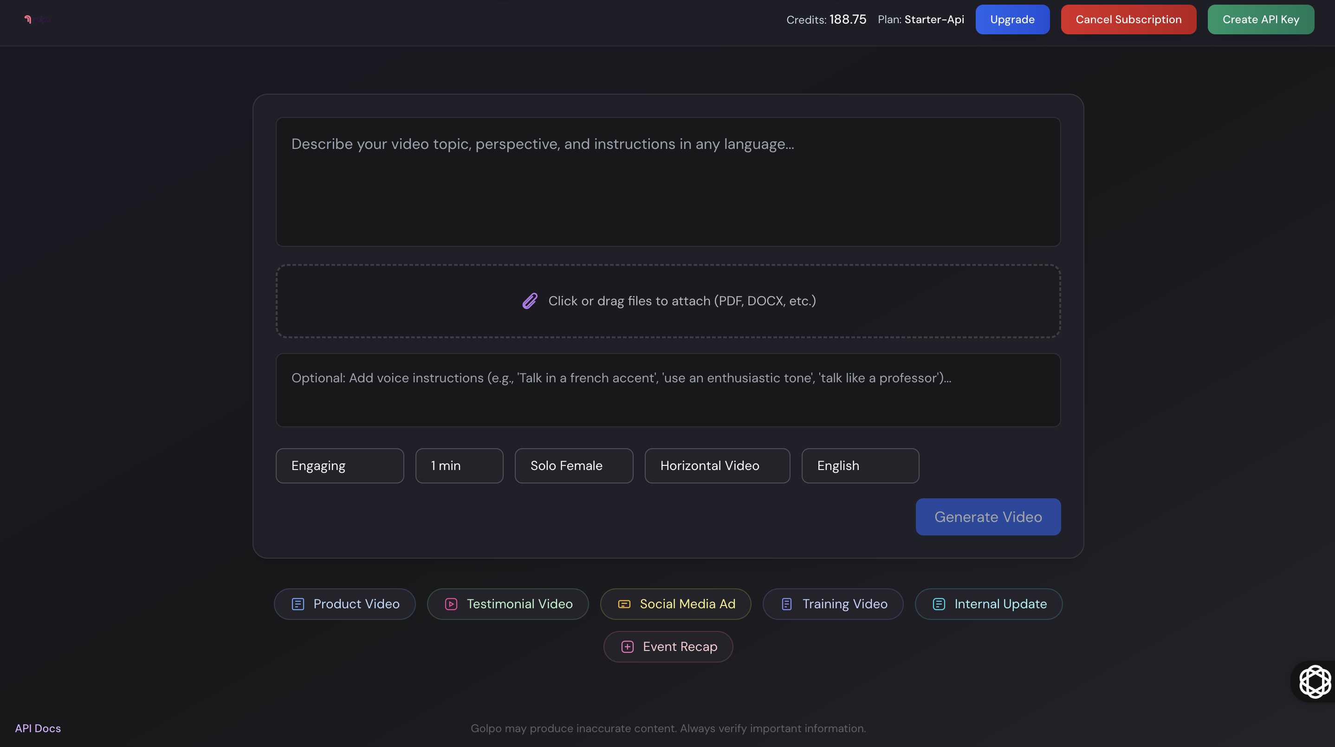The height and width of the screenshot is (747, 1335).
Task: Expand the Solo Female voice dropdown
Action: tap(574, 466)
